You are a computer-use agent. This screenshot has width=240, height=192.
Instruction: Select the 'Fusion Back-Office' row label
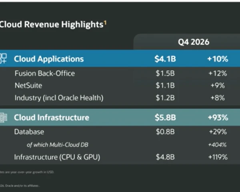pyautogui.click(x=45, y=73)
